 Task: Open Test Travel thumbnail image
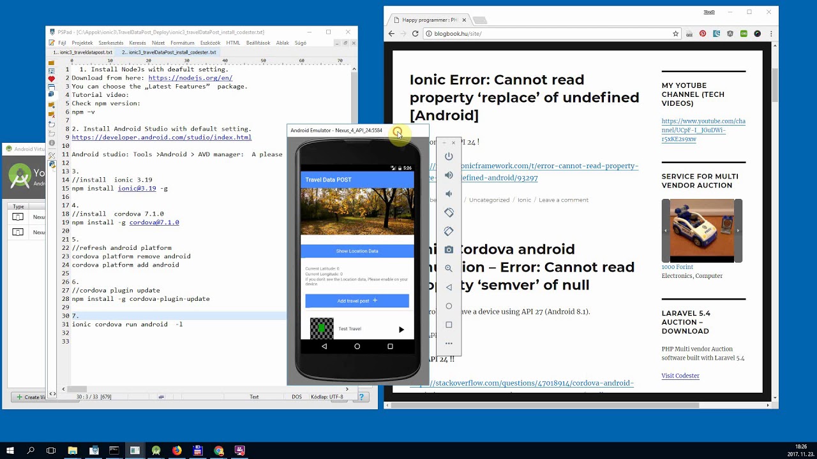(322, 328)
